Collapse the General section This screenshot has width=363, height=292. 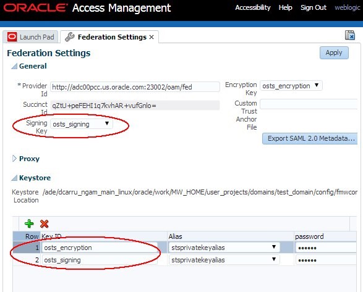(14, 66)
